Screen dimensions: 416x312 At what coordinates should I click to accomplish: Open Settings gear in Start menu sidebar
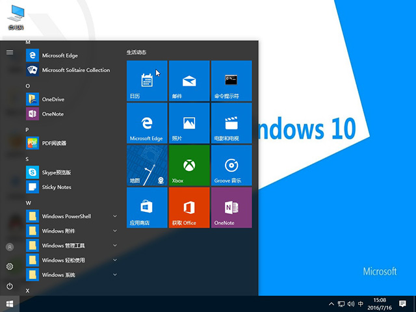10,266
